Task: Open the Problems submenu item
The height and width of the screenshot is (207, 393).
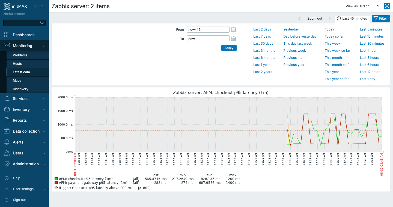Action: click(x=28, y=55)
